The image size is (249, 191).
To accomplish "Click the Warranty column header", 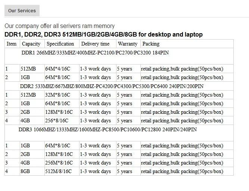I will click(x=128, y=44).
